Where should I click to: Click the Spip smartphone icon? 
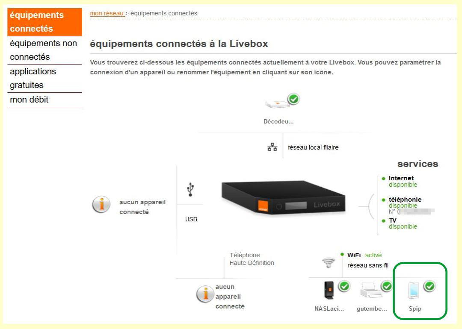pyautogui.click(x=413, y=290)
